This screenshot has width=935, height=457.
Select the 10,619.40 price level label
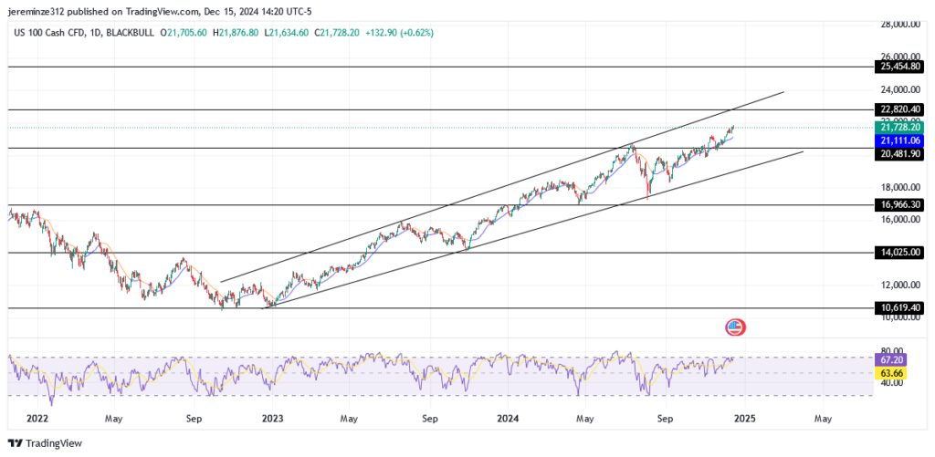[898, 308]
